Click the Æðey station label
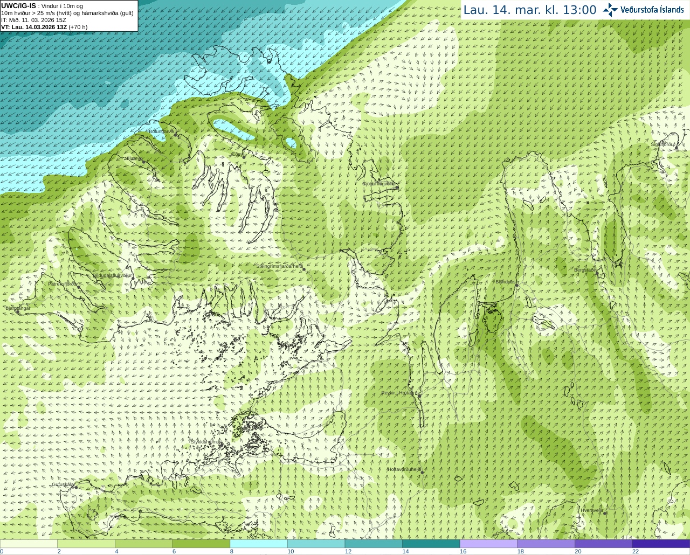This screenshot has height=555, width=690. click(237, 154)
